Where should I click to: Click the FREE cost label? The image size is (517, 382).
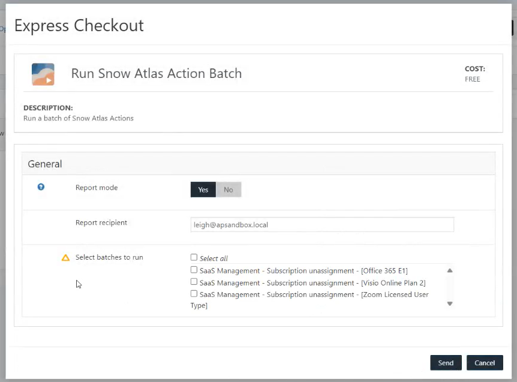click(x=473, y=79)
